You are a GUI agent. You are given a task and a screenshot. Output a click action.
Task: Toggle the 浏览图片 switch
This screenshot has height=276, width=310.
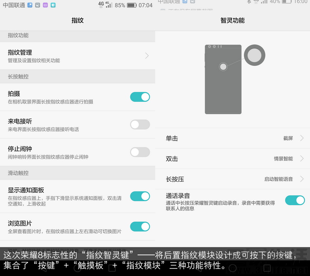(x=140, y=226)
